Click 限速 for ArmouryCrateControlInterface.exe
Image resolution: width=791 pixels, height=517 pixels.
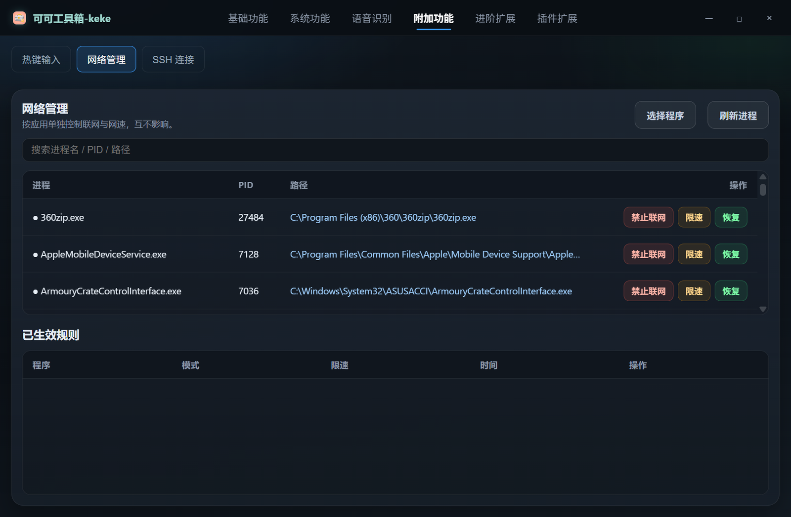pyautogui.click(x=694, y=291)
